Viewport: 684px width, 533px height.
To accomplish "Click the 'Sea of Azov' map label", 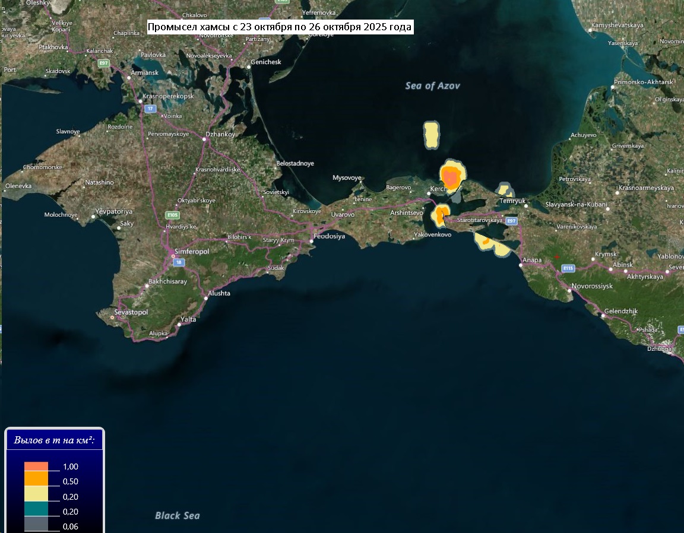I will [x=432, y=86].
